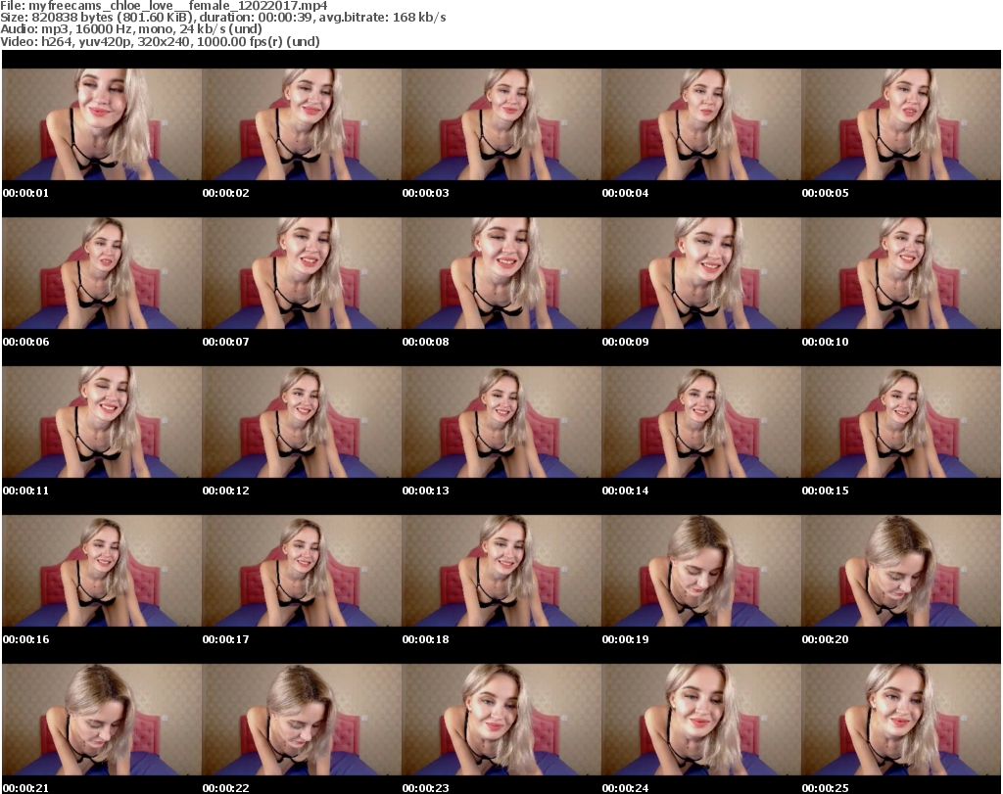This screenshot has height=794, width=1003.
Task: Pick the frame thumbnail for 00:00:22
Action: click(302, 720)
